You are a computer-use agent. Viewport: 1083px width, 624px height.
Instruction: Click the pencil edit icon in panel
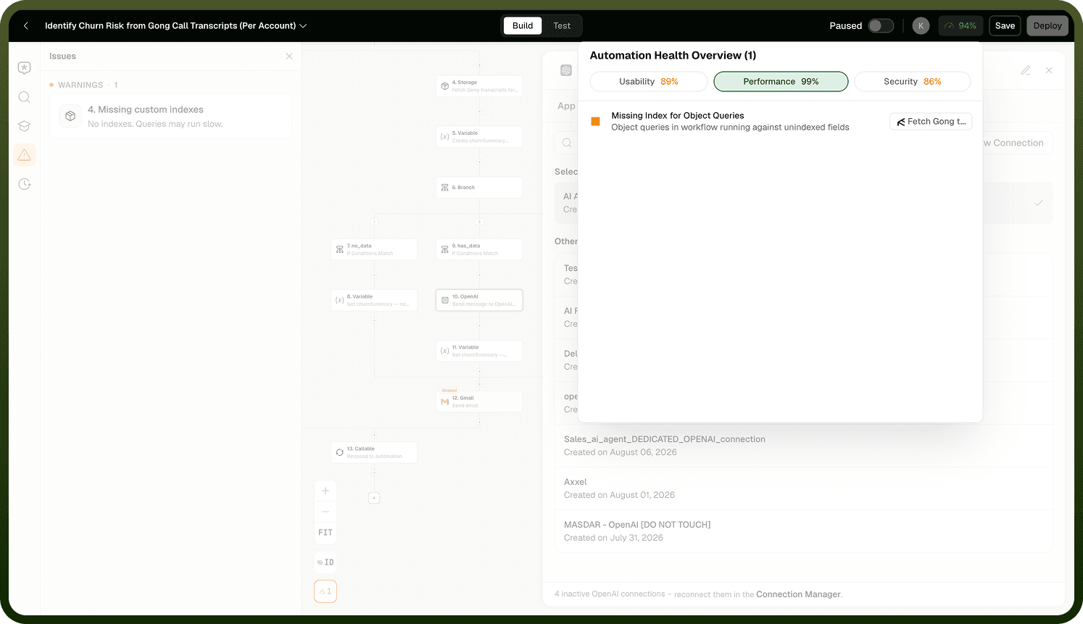(1025, 70)
